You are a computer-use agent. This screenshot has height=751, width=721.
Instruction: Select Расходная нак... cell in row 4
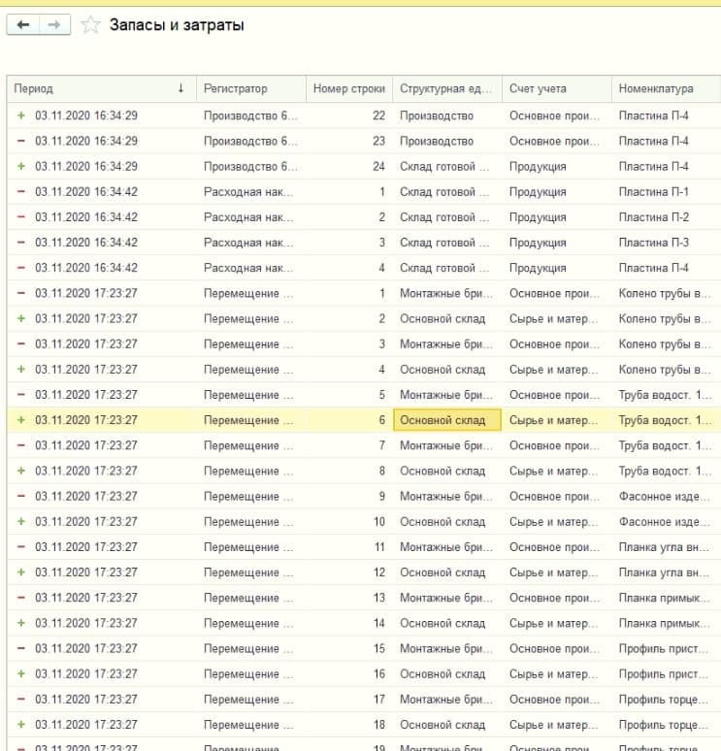tap(251, 268)
